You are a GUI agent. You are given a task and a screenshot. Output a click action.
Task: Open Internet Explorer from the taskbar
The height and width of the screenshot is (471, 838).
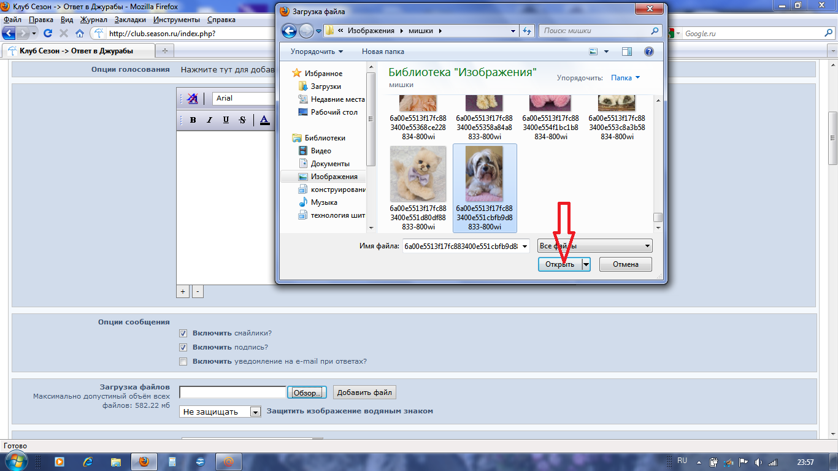[x=88, y=462]
